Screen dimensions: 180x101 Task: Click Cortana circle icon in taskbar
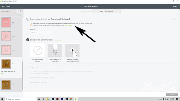[x=39, y=99]
